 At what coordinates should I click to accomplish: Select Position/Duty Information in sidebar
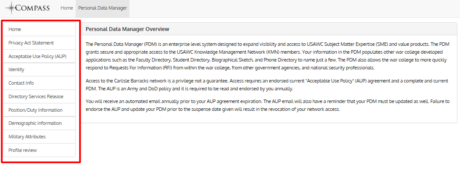(x=39, y=110)
